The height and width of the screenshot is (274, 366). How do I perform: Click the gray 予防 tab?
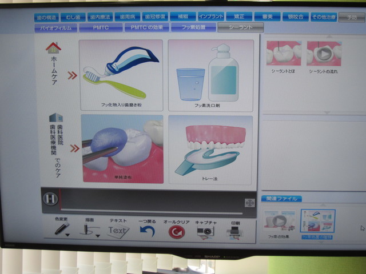point(352,18)
